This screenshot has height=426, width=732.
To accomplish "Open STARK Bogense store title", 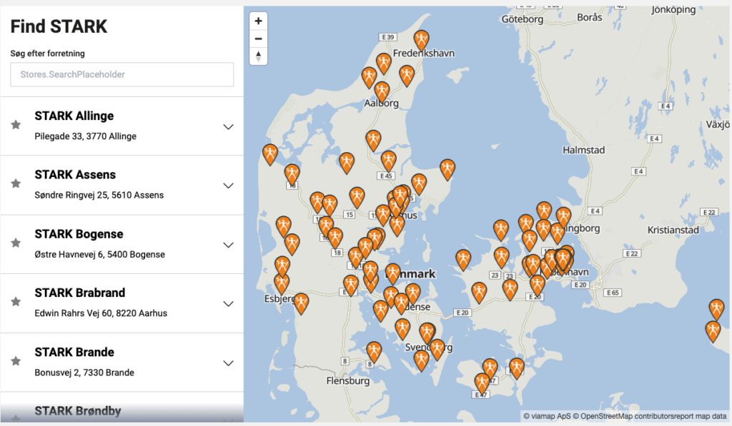I will pyautogui.click(x=79, y=234).
